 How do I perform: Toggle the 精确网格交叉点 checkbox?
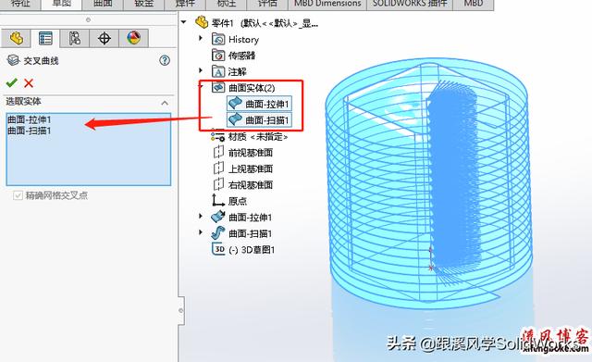[x=18, y=195]
